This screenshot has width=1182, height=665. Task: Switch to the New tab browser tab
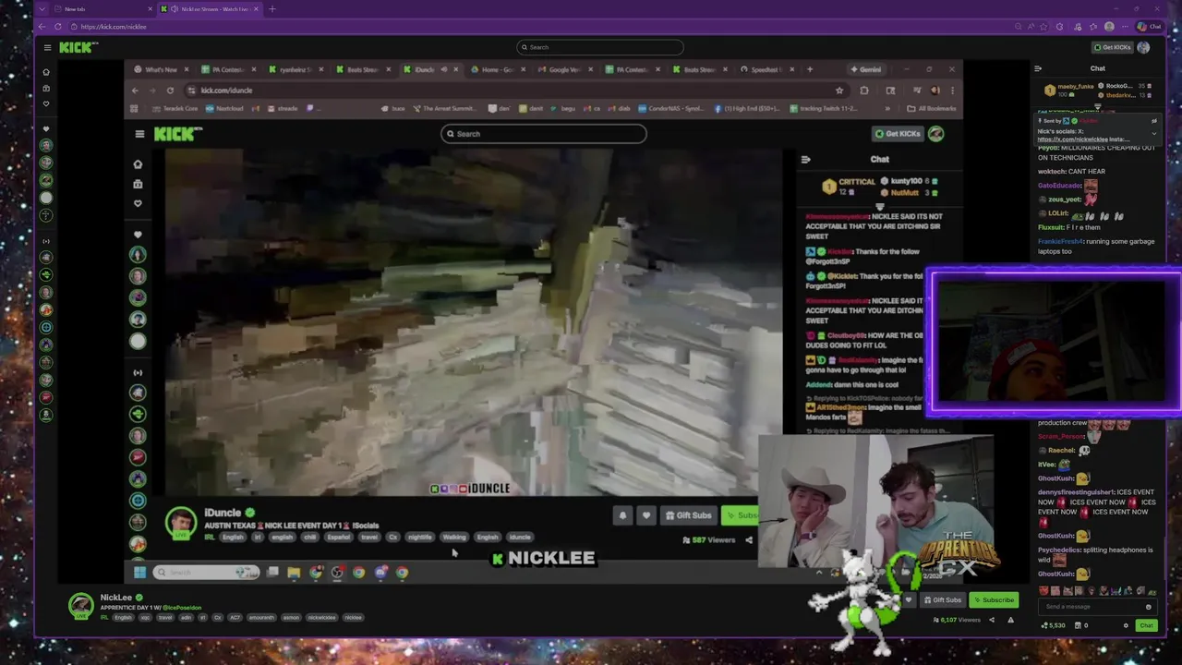[102, 9]
